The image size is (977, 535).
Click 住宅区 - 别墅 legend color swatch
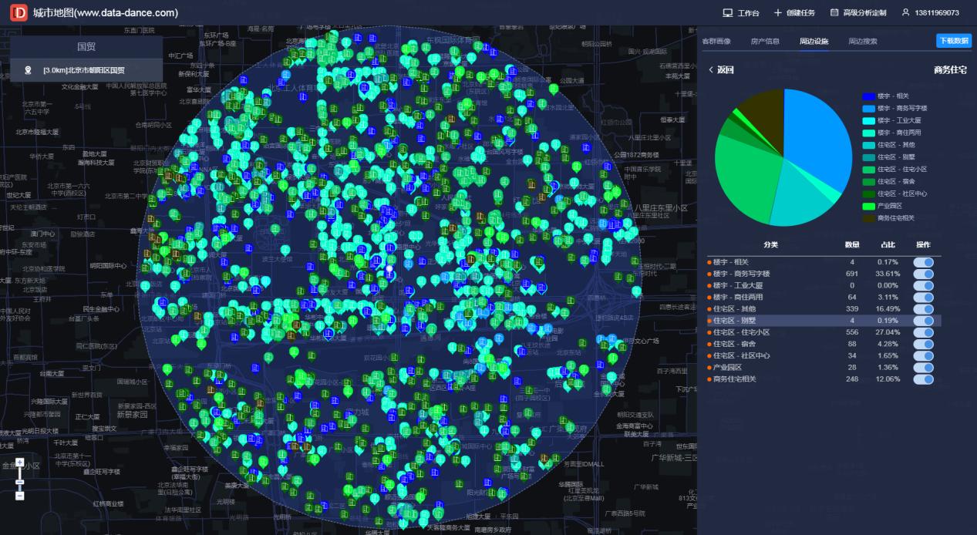coord(868,157)
